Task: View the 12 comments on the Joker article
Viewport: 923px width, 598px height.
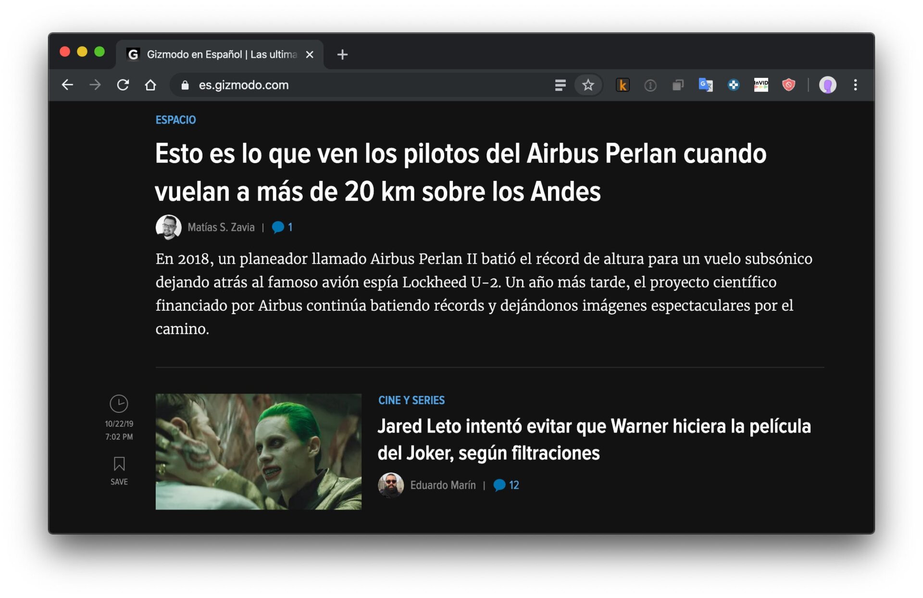Action: click(507, 485)
